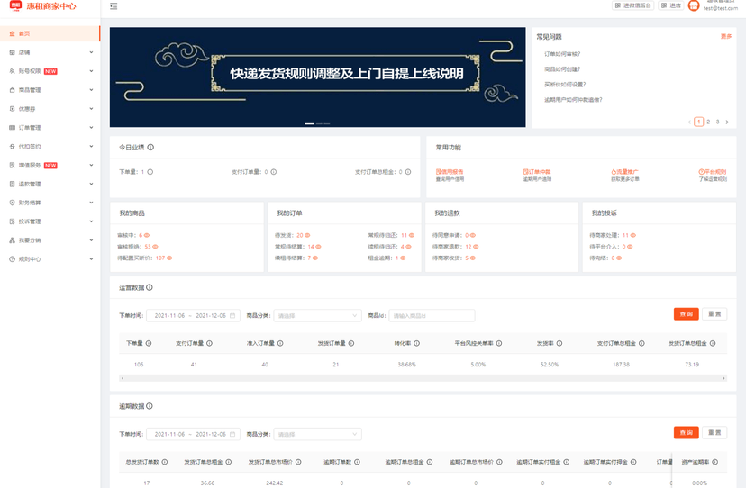Click info icon in 转化率 column header

coord(417,343)
